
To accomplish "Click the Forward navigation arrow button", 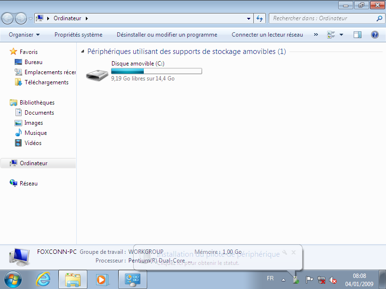I will [21, 18].
